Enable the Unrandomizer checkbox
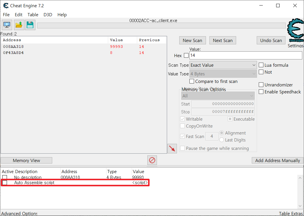304x216 pixels. [x=261, y=85]
